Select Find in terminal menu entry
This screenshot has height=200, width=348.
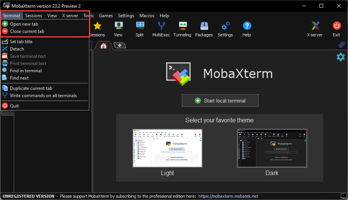(x=45, y=71)
